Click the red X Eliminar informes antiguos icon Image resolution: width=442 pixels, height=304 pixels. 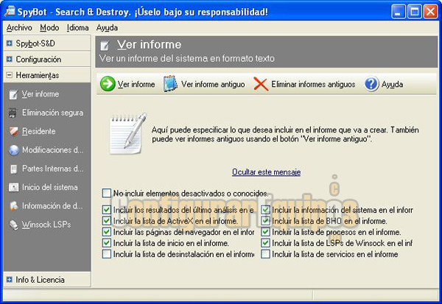click(x=261, y=84)
